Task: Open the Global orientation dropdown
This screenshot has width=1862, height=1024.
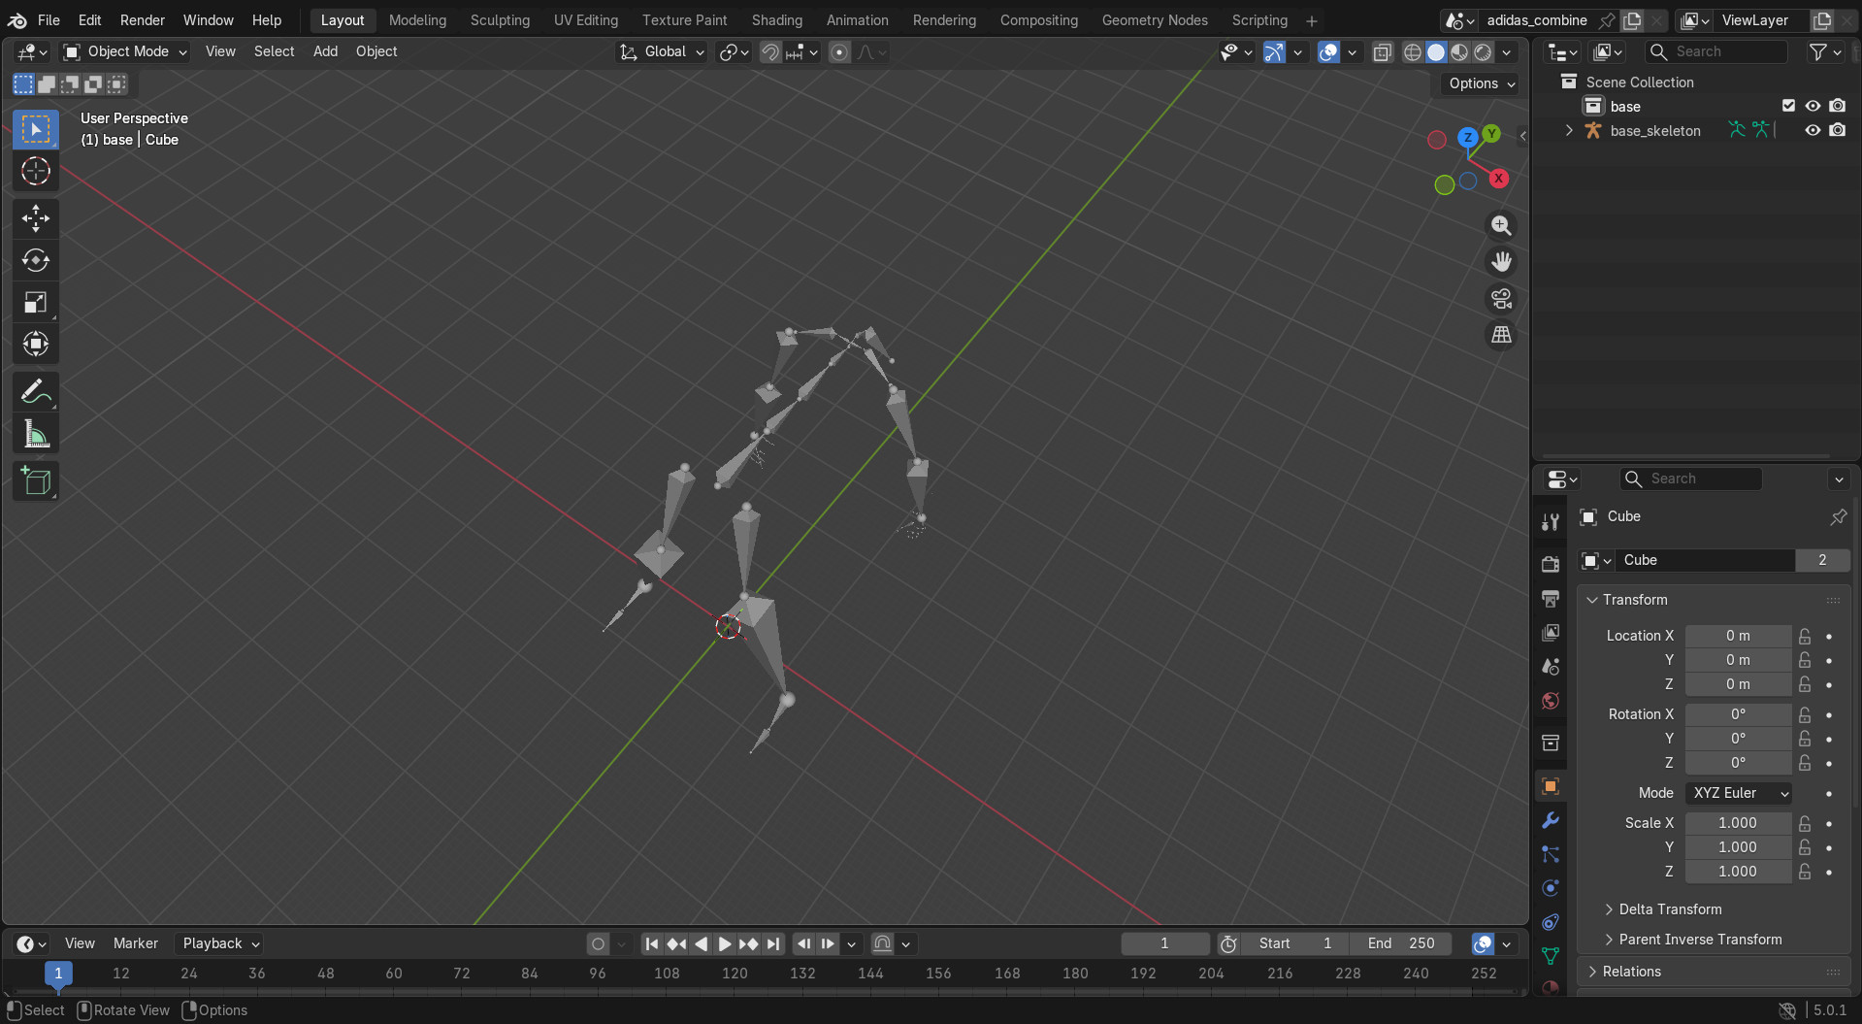Action: coord(663,51)
